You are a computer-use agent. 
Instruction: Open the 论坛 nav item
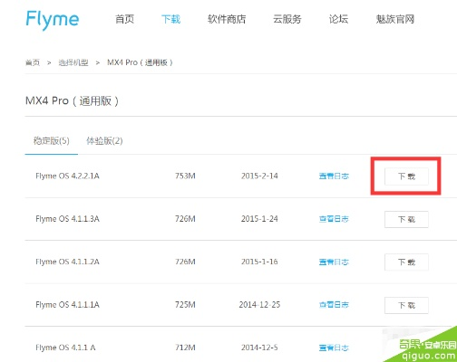338,19
